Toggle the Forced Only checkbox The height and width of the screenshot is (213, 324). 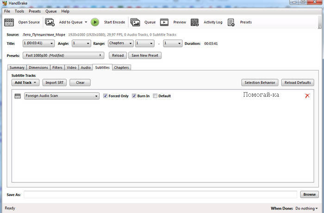(106, 96)
